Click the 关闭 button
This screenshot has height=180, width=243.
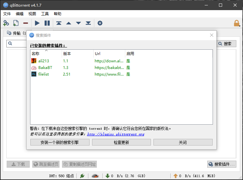(183, 142)
